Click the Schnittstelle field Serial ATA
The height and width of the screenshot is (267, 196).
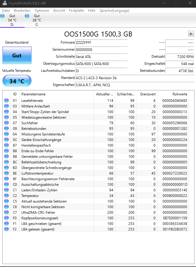pos(101,57)
